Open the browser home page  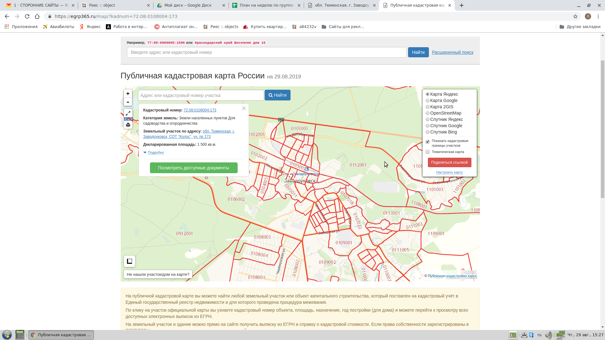37,16
